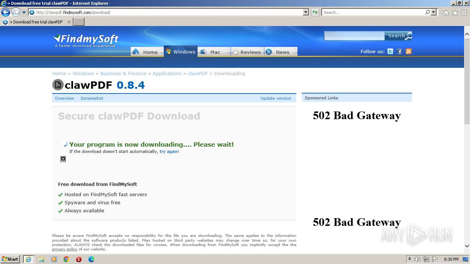Click the FindMySoft logo
This screenshot has width=470, height=264.
click(86, 40)
